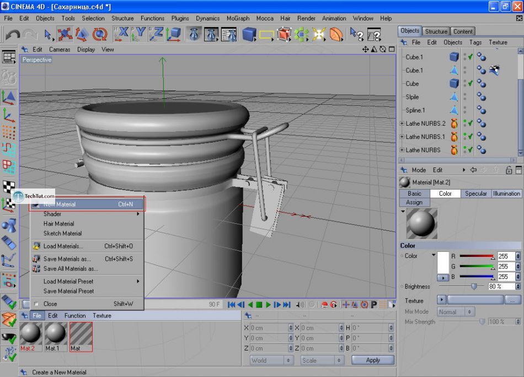Open Scale mode dropdown
This screenshot has height=377, width=524.
pyautogui.click(x=322, y=360)
